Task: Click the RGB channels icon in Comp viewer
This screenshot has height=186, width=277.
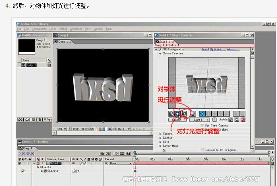Action: (102, 129)
